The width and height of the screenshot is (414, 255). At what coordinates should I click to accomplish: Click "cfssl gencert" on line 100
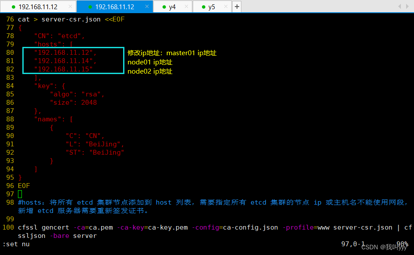(x=43, y=227)
